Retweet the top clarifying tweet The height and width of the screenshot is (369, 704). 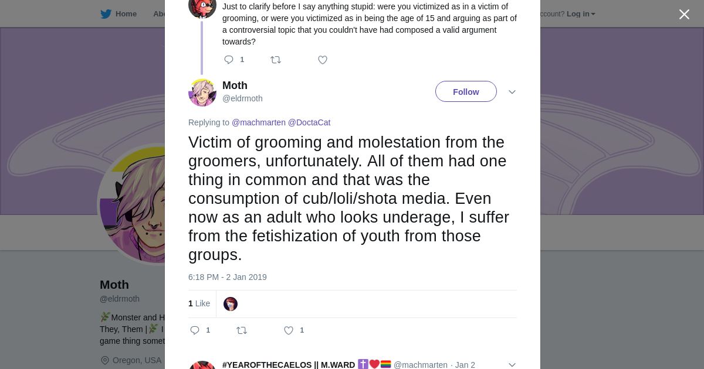tap(276, 60)
